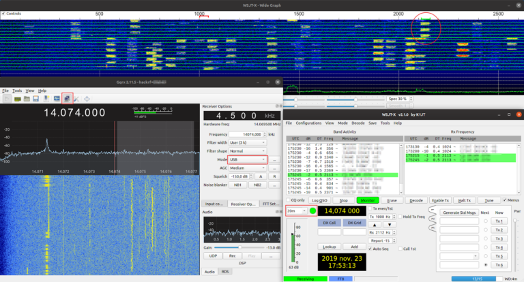Toggle remote control network icon in Gqrx
Viewport: 524px width, 282px height.
67,99
